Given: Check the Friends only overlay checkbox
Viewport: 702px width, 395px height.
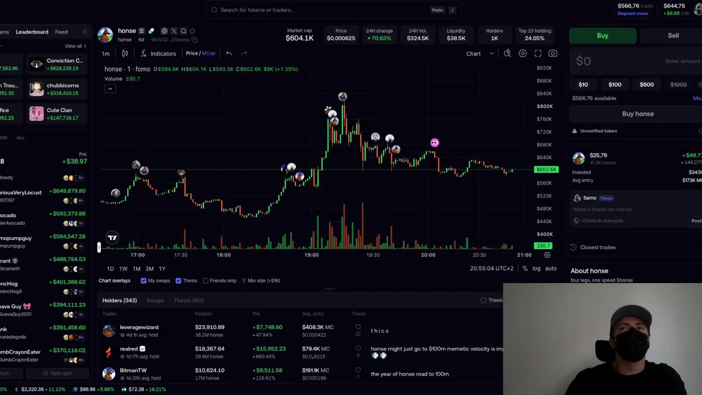Looking at the screenshot, I should [206, 281].
